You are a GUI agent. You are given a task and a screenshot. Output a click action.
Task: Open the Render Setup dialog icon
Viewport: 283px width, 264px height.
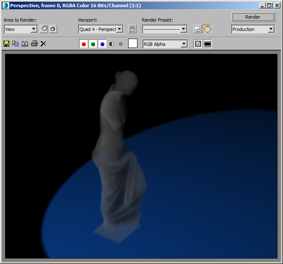(198, 29)
